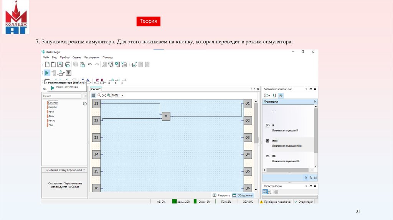Print the schema with printer icon
Image resolution: width=393 pixels, height=220 pixels.
(x=68, y=64)
